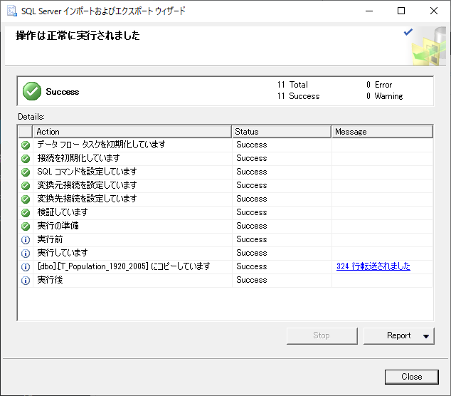The width and height of the screenshot is (451, 396).
Task: Open the 324 行転送されました link
Action: tap(373, 266)
